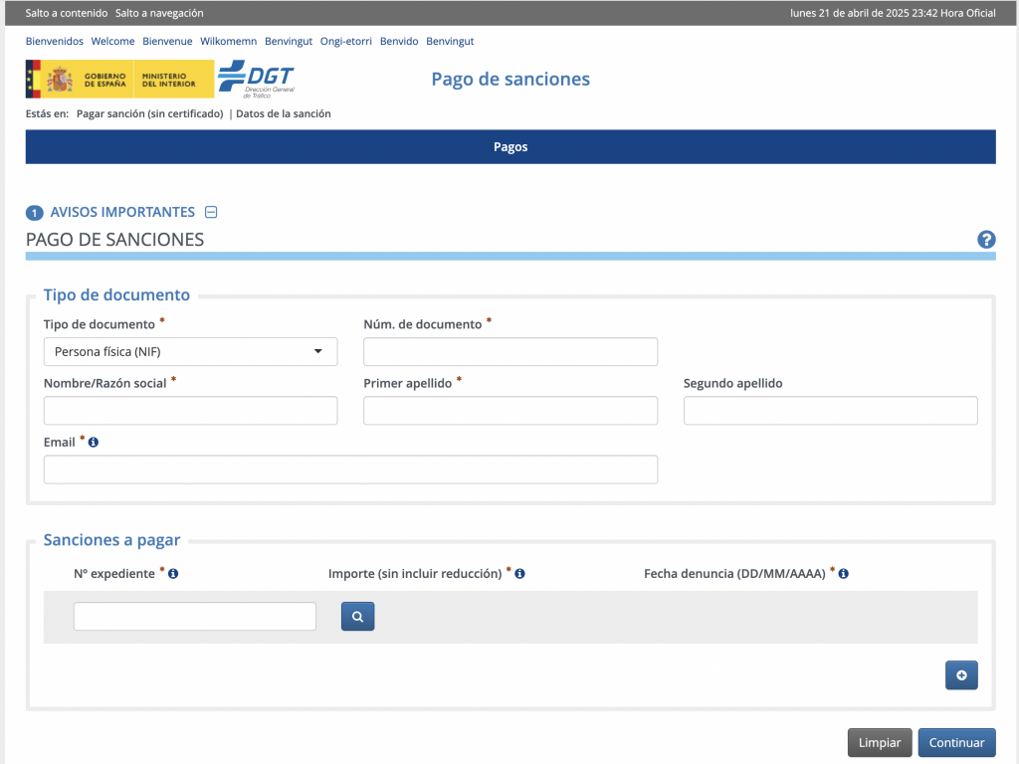Click info icon beside Importe label
This screenshot has height=764, width=1019.
tap(520, 574)
